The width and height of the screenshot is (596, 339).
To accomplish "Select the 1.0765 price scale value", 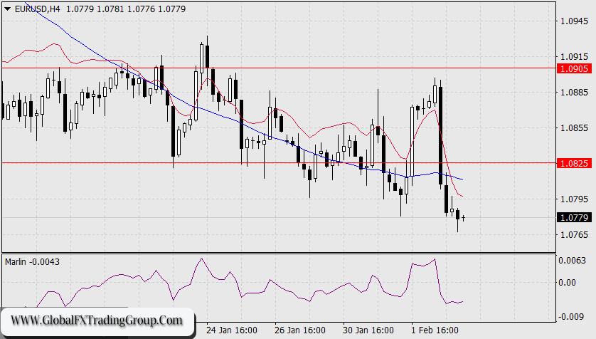I will [x=575, y=235].
